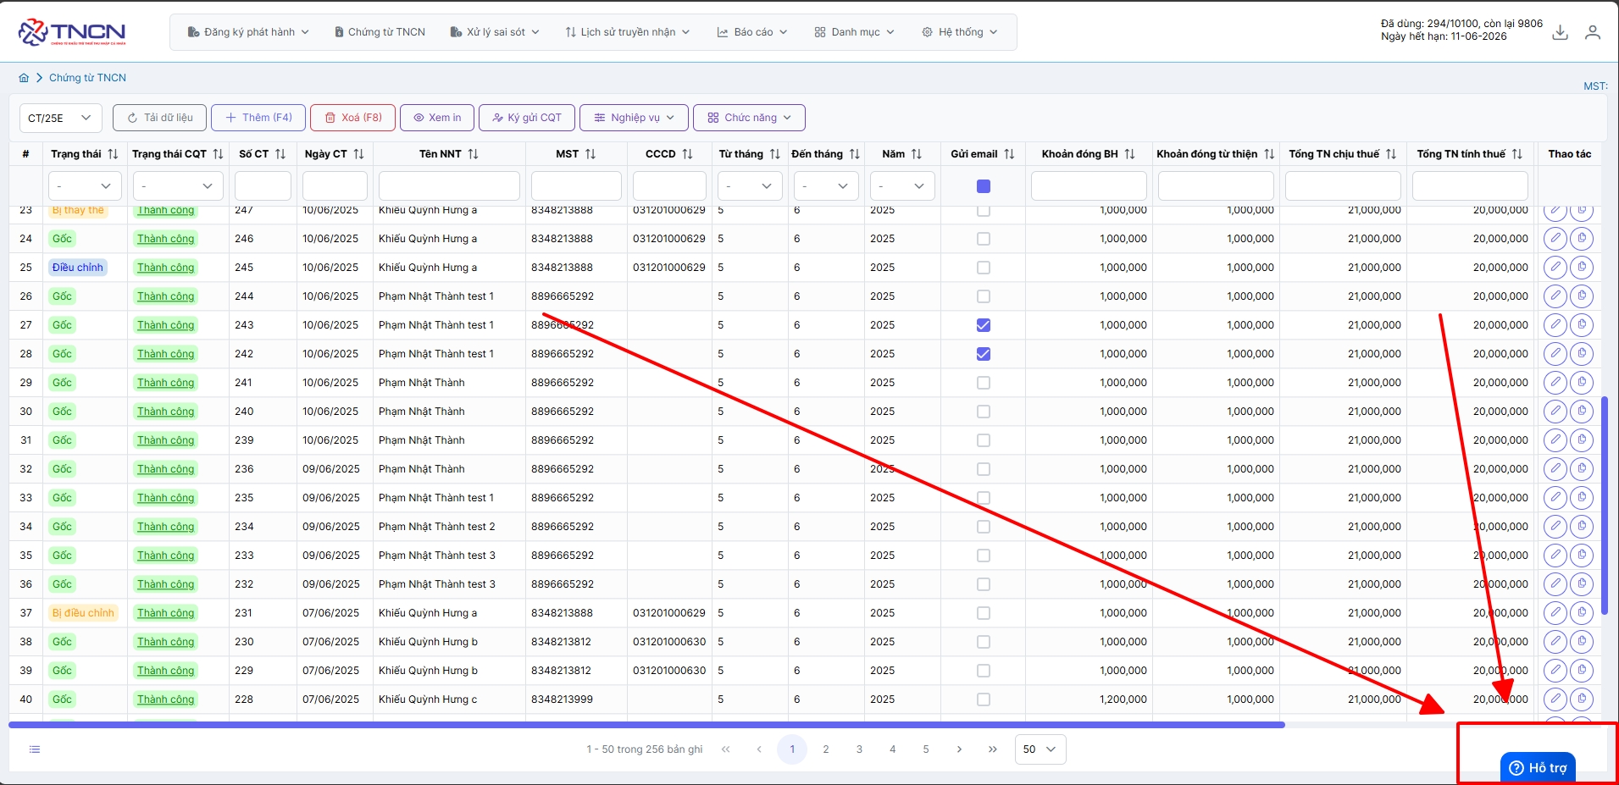This screenshot has width=1619, height=785.
Task: Click the edit pencil icon in row 37
Action: pyautogui.click(x=1555, y=613)
